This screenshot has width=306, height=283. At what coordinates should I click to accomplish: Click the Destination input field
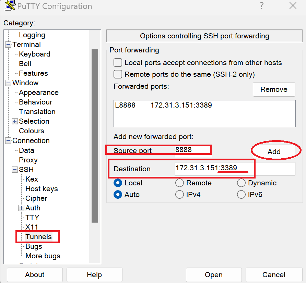(235, 169)
